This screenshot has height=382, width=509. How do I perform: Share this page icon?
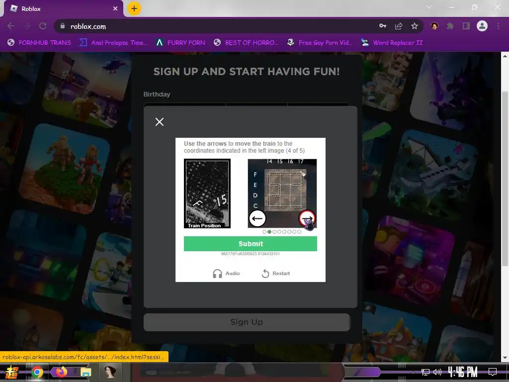pos(399,26)
